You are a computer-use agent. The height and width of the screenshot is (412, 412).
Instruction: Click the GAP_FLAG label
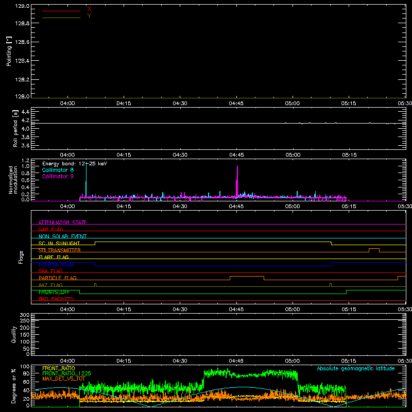50,229
